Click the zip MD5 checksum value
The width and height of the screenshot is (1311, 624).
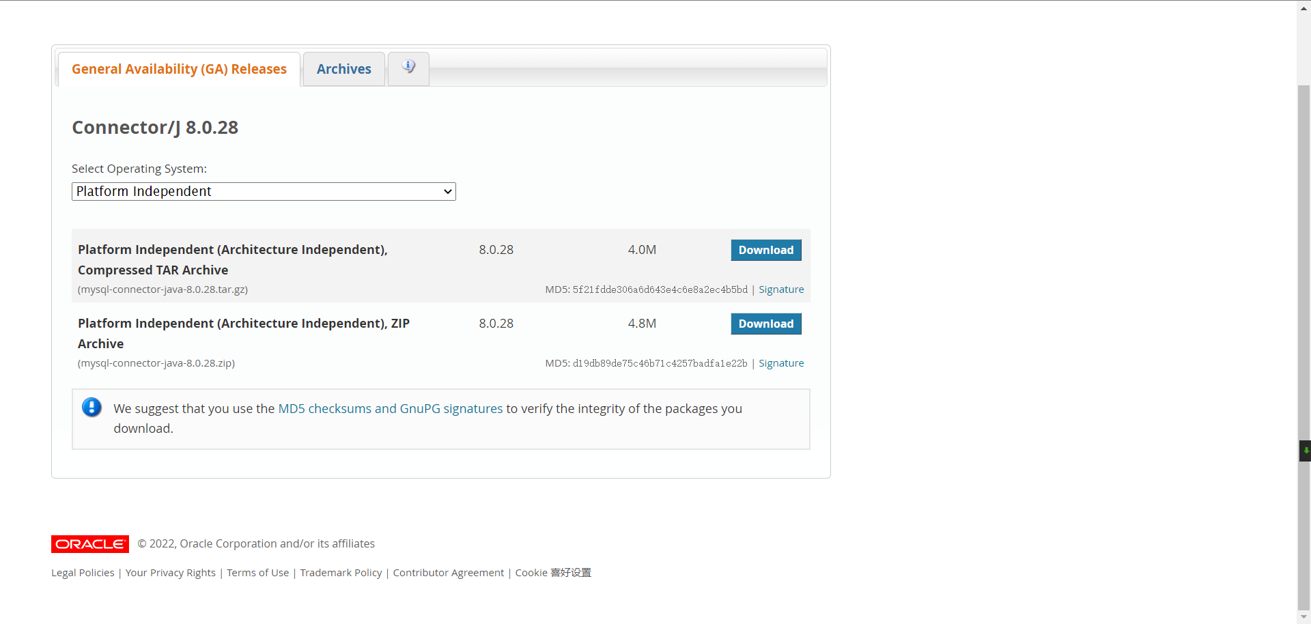tap(660, 363)
